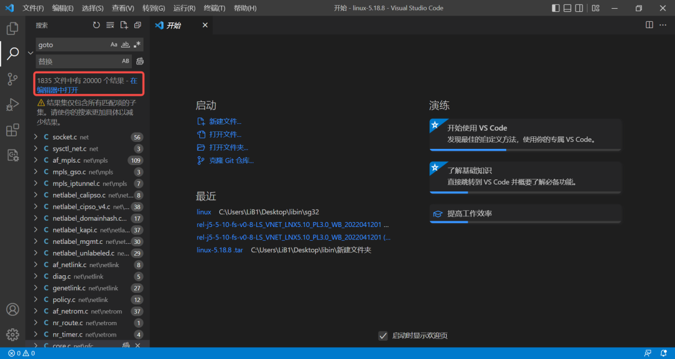Click feedback icon in status bar
Viewport: 675px width, 359px height.
[x=647, y=353]
